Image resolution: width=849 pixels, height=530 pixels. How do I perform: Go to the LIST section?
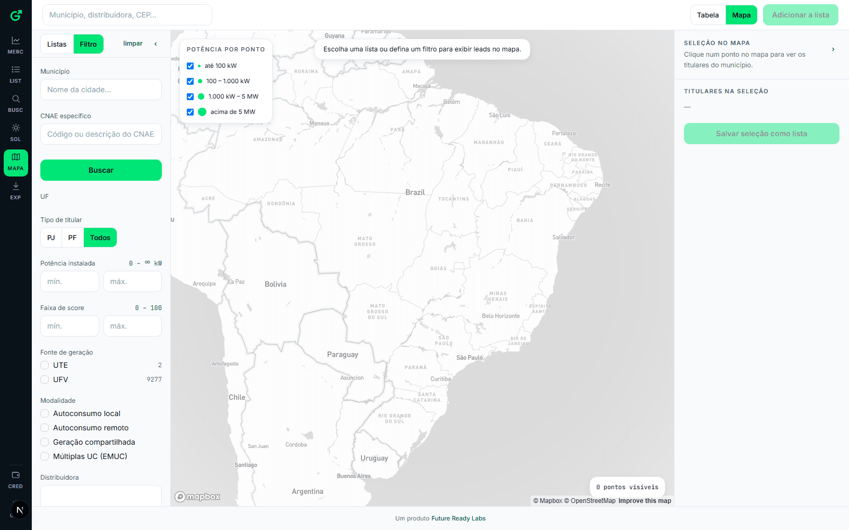point(16,74)
